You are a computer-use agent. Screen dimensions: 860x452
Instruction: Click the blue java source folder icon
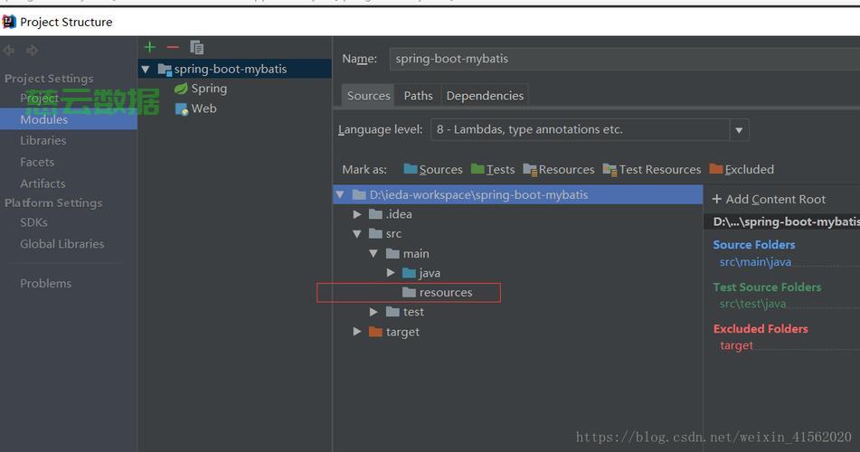(409, 273)
